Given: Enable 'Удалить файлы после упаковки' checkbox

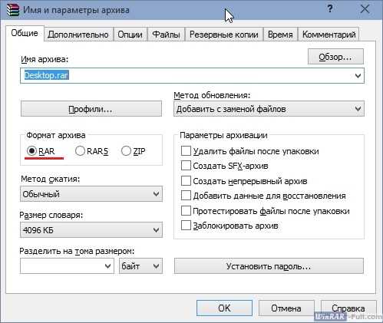Looking at the screenshot, I should pyautogui.click(x=186, y=151).
